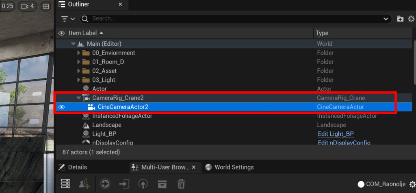Click the viewport layout grid icon

pyautogui.click(x=46, y=6)
